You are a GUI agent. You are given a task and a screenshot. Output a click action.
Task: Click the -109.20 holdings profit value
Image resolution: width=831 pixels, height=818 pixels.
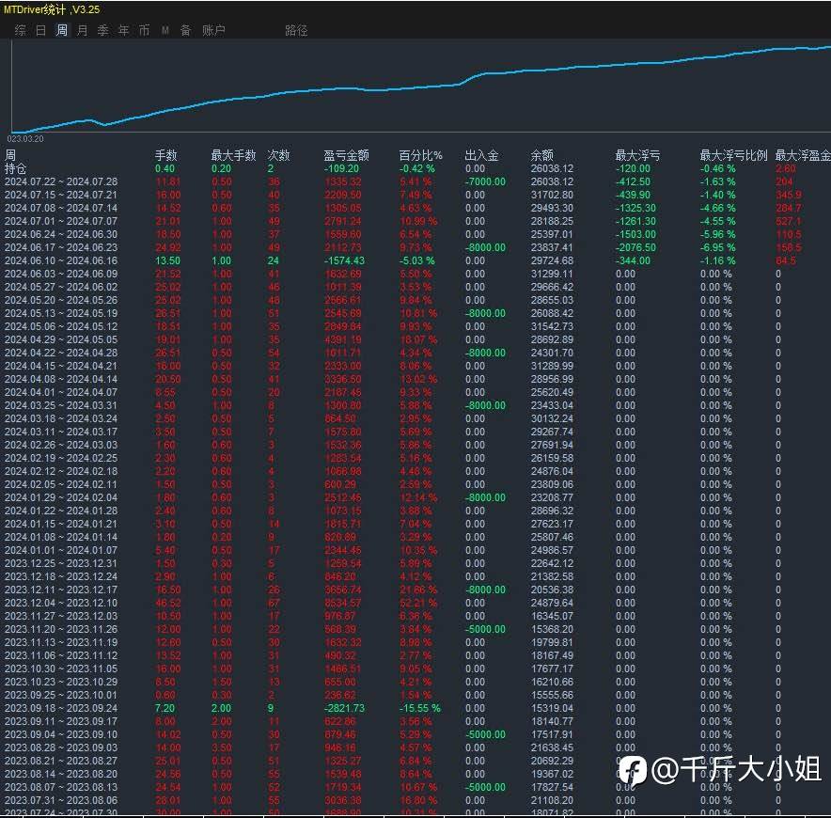[342, 168]
